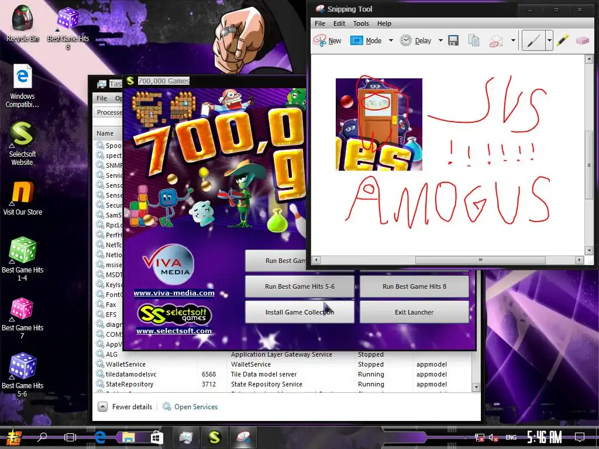Open Send Snip dropdown arrow
The image size is (599, 449).
pyautogui.click(x=513, y=40)
